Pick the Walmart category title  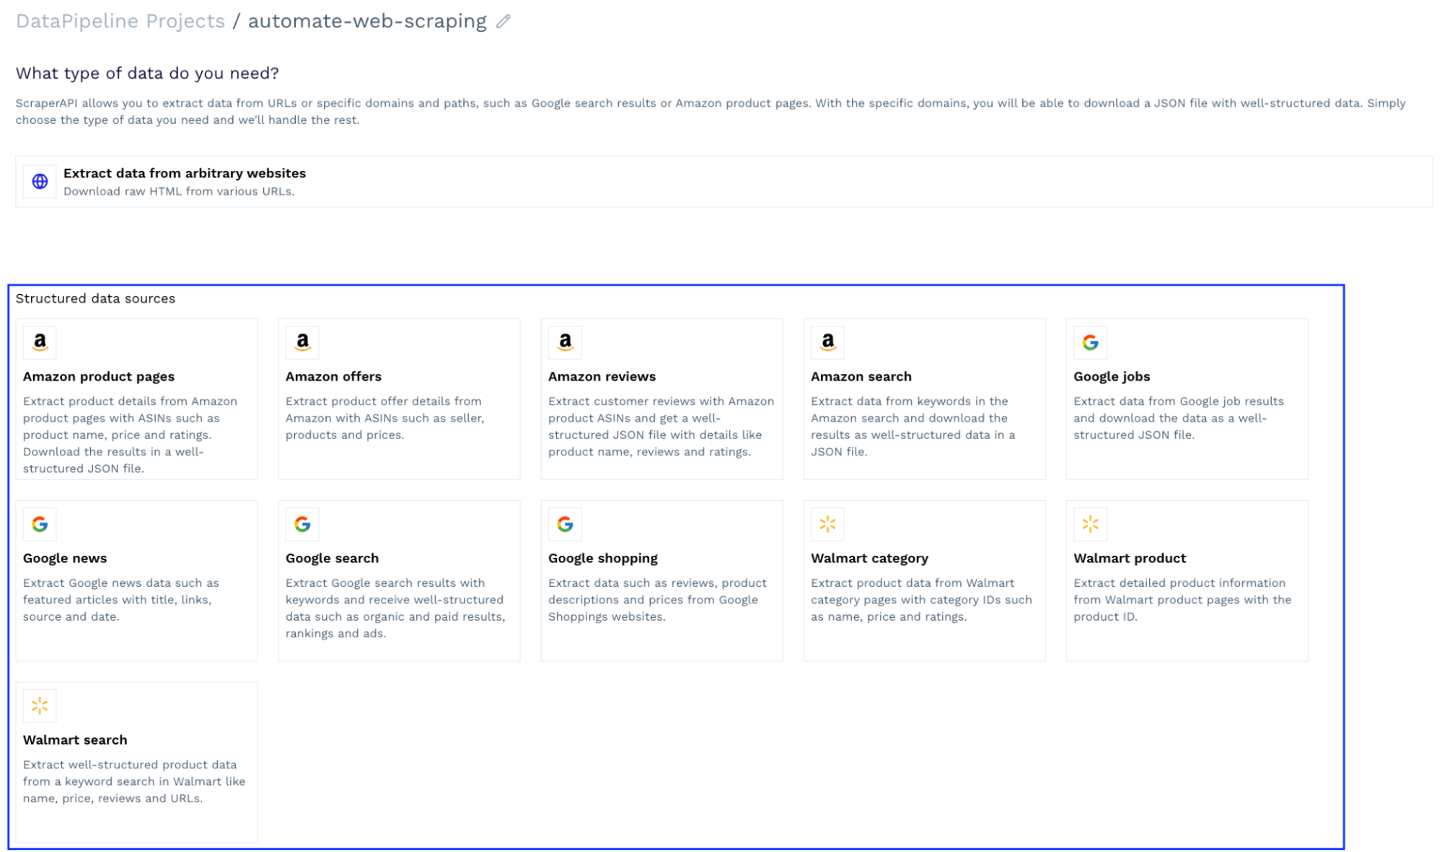(869, 558)
